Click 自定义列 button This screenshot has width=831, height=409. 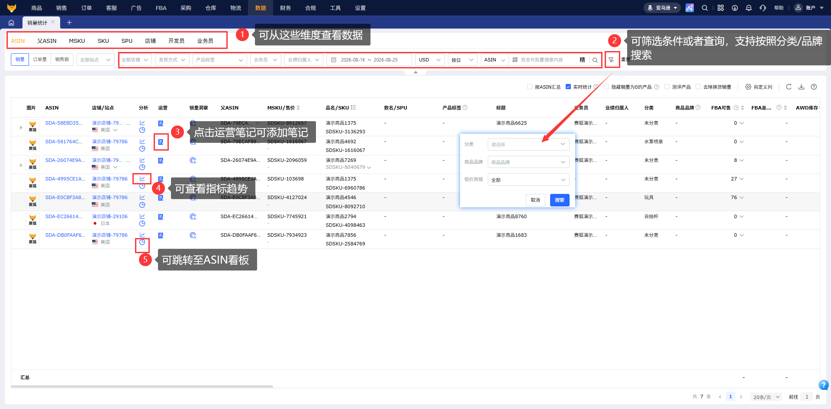click(x=759, y=87)
